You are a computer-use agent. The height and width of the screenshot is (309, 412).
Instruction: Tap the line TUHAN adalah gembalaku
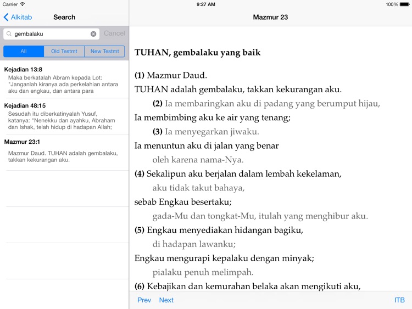238,89
